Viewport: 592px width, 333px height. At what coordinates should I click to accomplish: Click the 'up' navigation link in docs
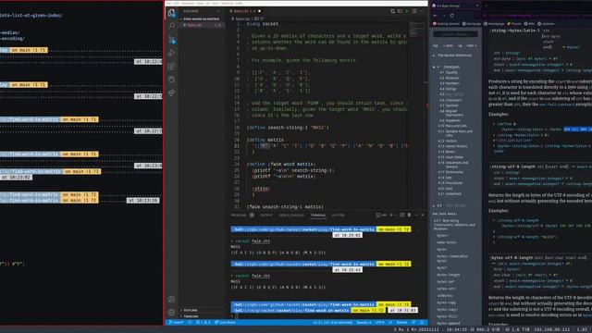coord(460,45)
